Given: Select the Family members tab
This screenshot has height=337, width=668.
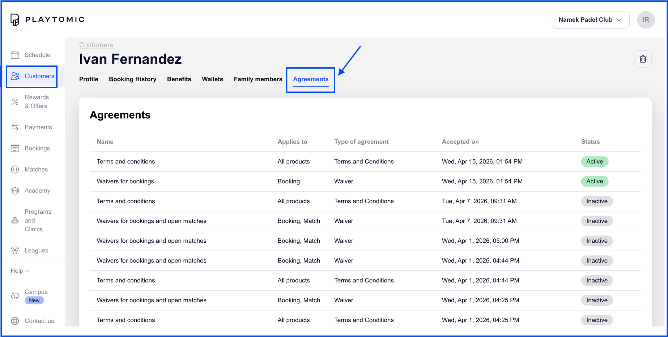Looking at the screenshot, I should coord(258,79).
